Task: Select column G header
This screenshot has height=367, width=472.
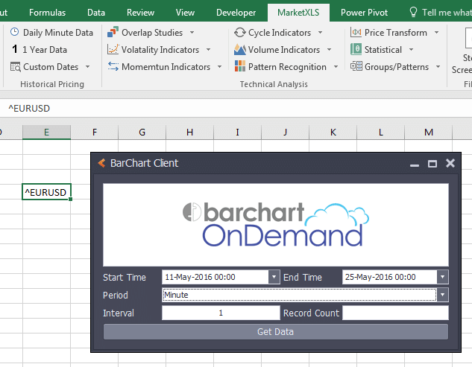Action: click(142, 132)
